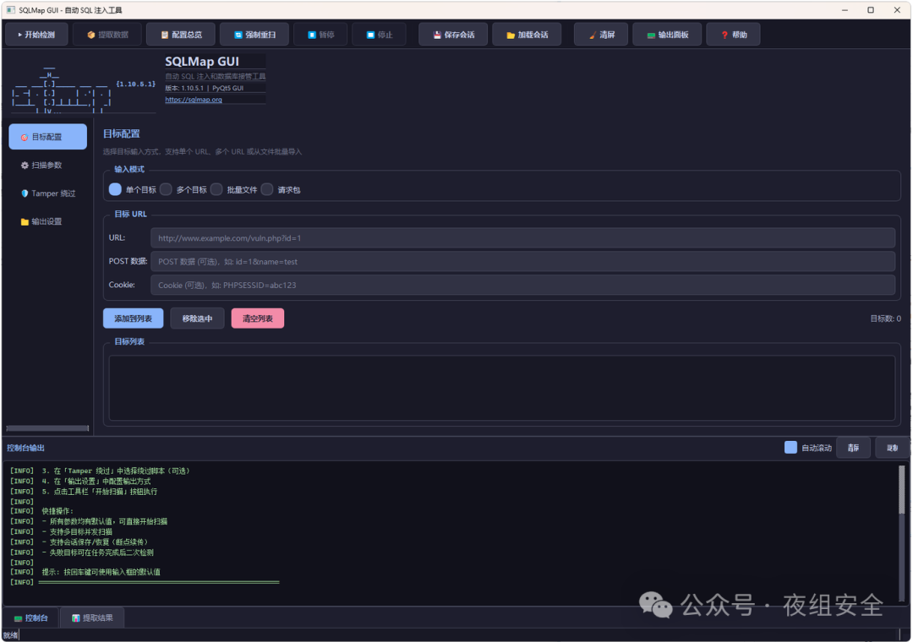Switch to the 控制台 bottom tab
Image resolution: width=913 pixels, height=642 pixels.
point(31,618)
